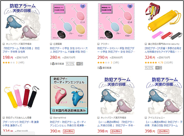Click shop icon next to 広源貿易

(51, 44)
